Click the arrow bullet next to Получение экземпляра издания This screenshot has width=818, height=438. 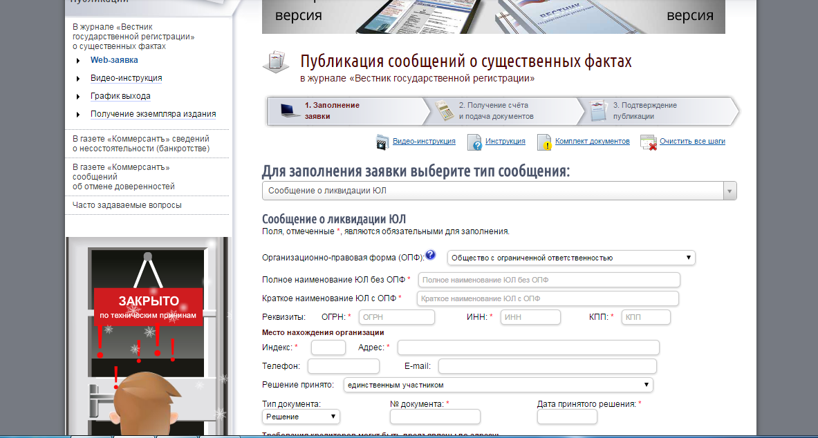click(x=78, y=115)
